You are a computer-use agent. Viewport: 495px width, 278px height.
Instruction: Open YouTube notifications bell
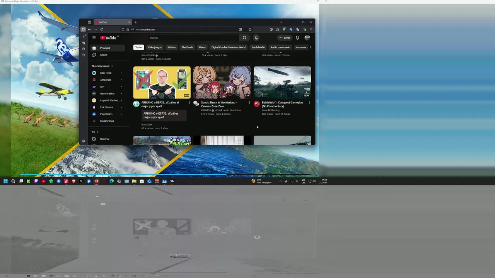297,38
